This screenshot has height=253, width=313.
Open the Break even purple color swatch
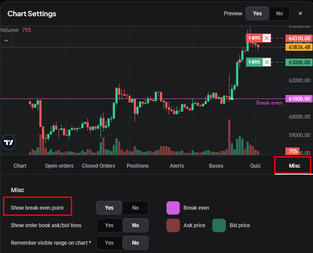pyautogui.click(x=173, y=208)
